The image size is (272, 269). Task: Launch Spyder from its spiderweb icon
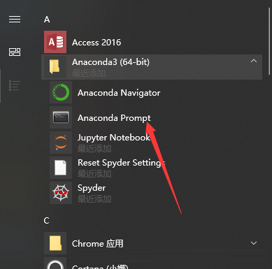coord(61,193)
